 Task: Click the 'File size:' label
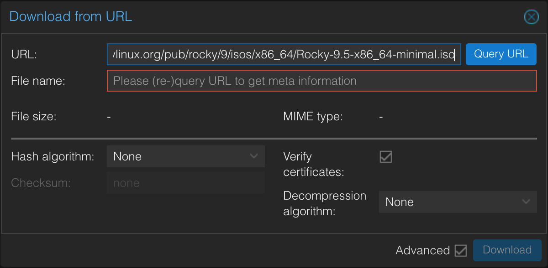[x=34, y=117]
